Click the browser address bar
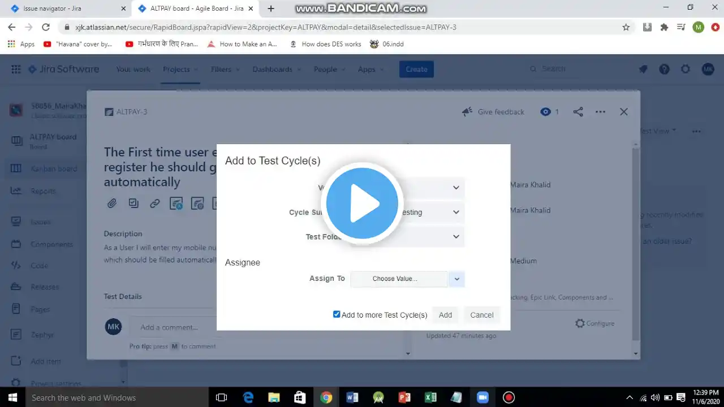Image resolution: width=724 pixels, height=407 pixels. pos(339,27)
